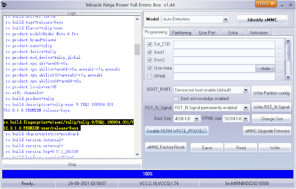Open the RST_N_Signal dropdown
This screenshot has height=189, width=296.
[211, 108]
